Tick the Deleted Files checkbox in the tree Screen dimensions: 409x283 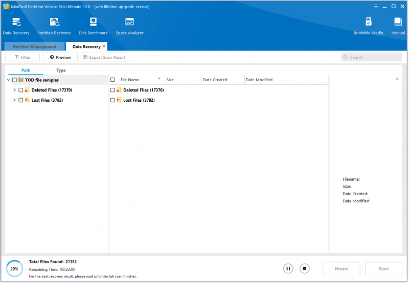coord(21,90)
